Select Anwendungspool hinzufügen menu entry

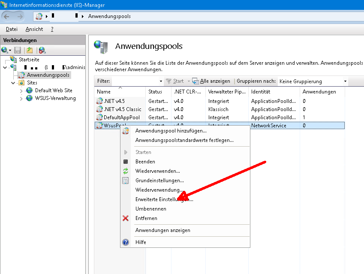(171, 131)
